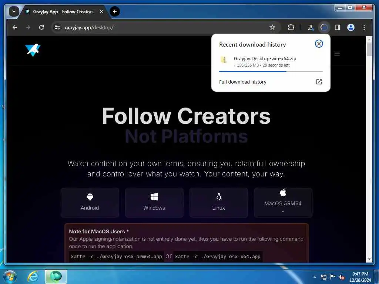379x284 pixels.
Task: View site information icon in address bar
Action: (x=57, y=27)
